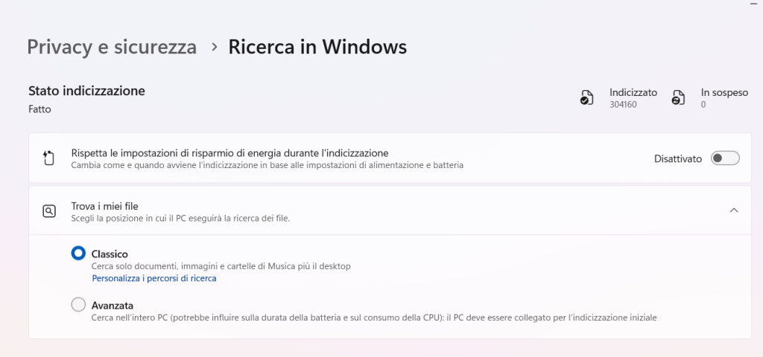Image resolution: width=763 pixels, height=357 pixels.
Task: Click the indexed count 304160
Action: point(623,104)
